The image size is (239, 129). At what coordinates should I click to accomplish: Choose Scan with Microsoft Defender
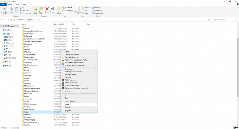click(x=79, y=65)
